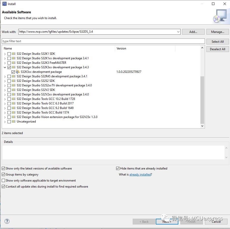This screenshot has width=230, height=229.
Task: Click category icon beside Tools GCC 10.2 Build 1728
Action: pos(14,99)
